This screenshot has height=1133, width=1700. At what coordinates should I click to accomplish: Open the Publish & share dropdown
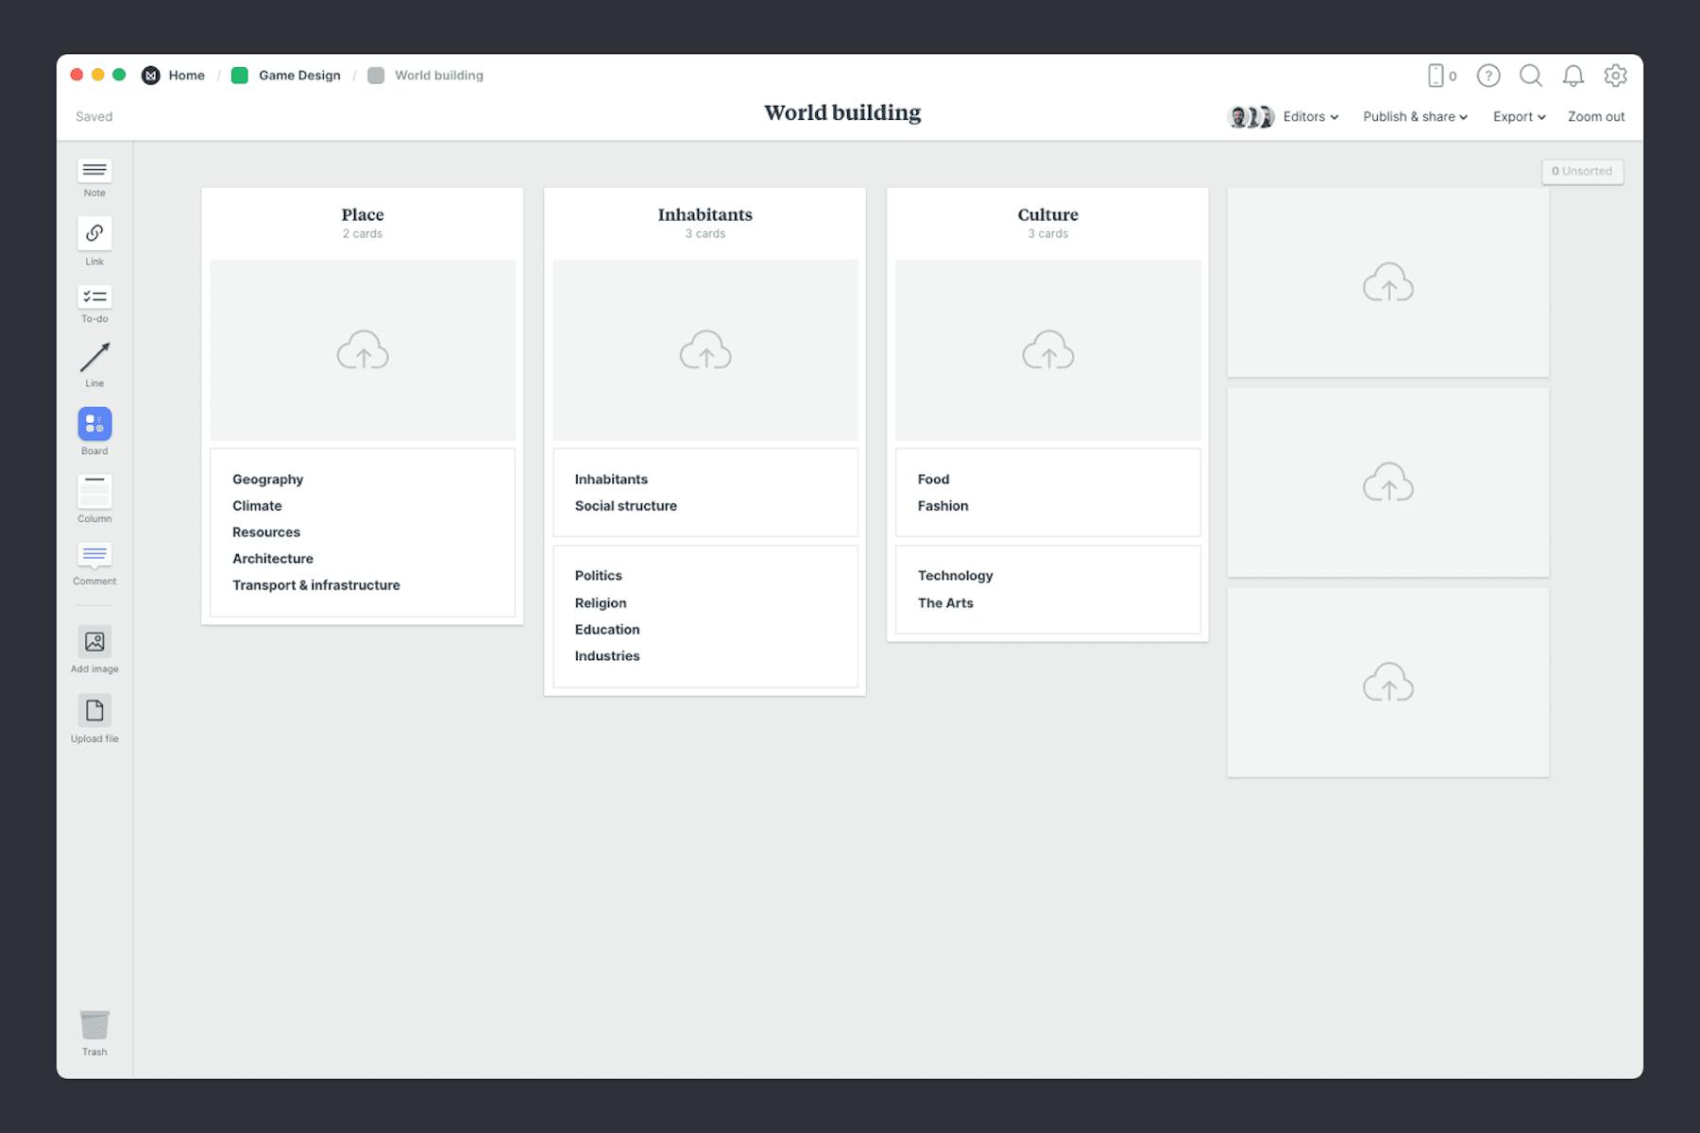[x=1415, y=116]
